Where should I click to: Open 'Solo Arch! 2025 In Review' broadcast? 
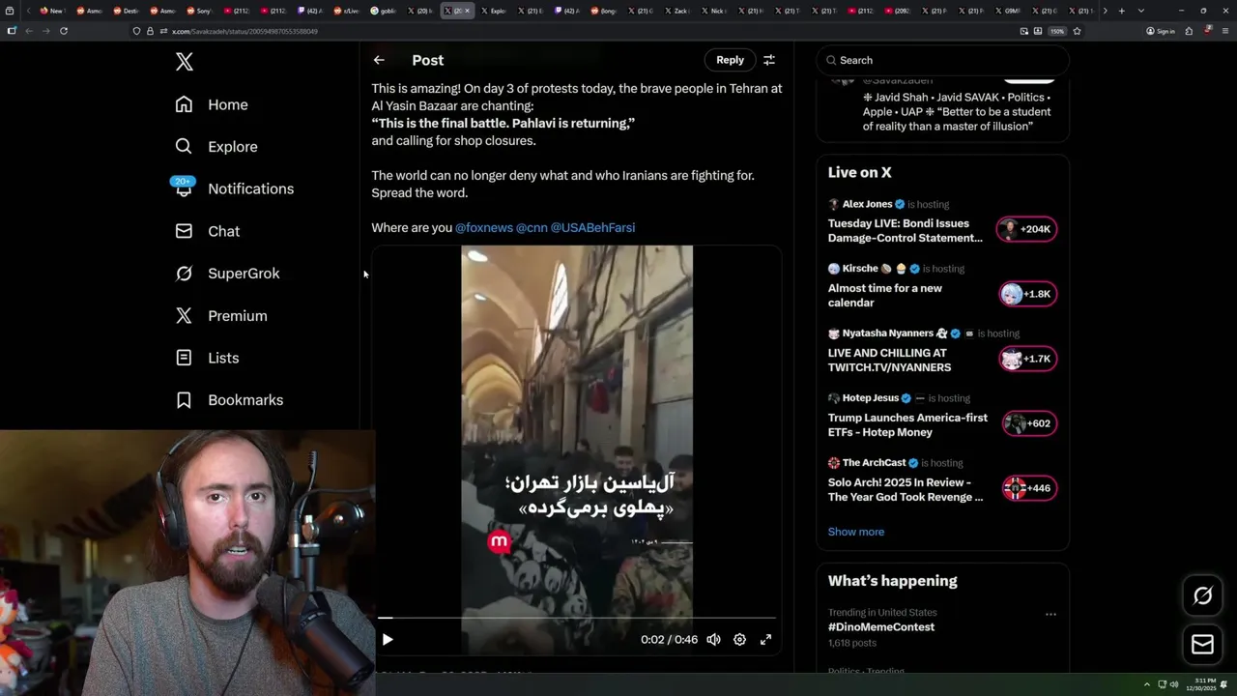[x=906, y=489]
